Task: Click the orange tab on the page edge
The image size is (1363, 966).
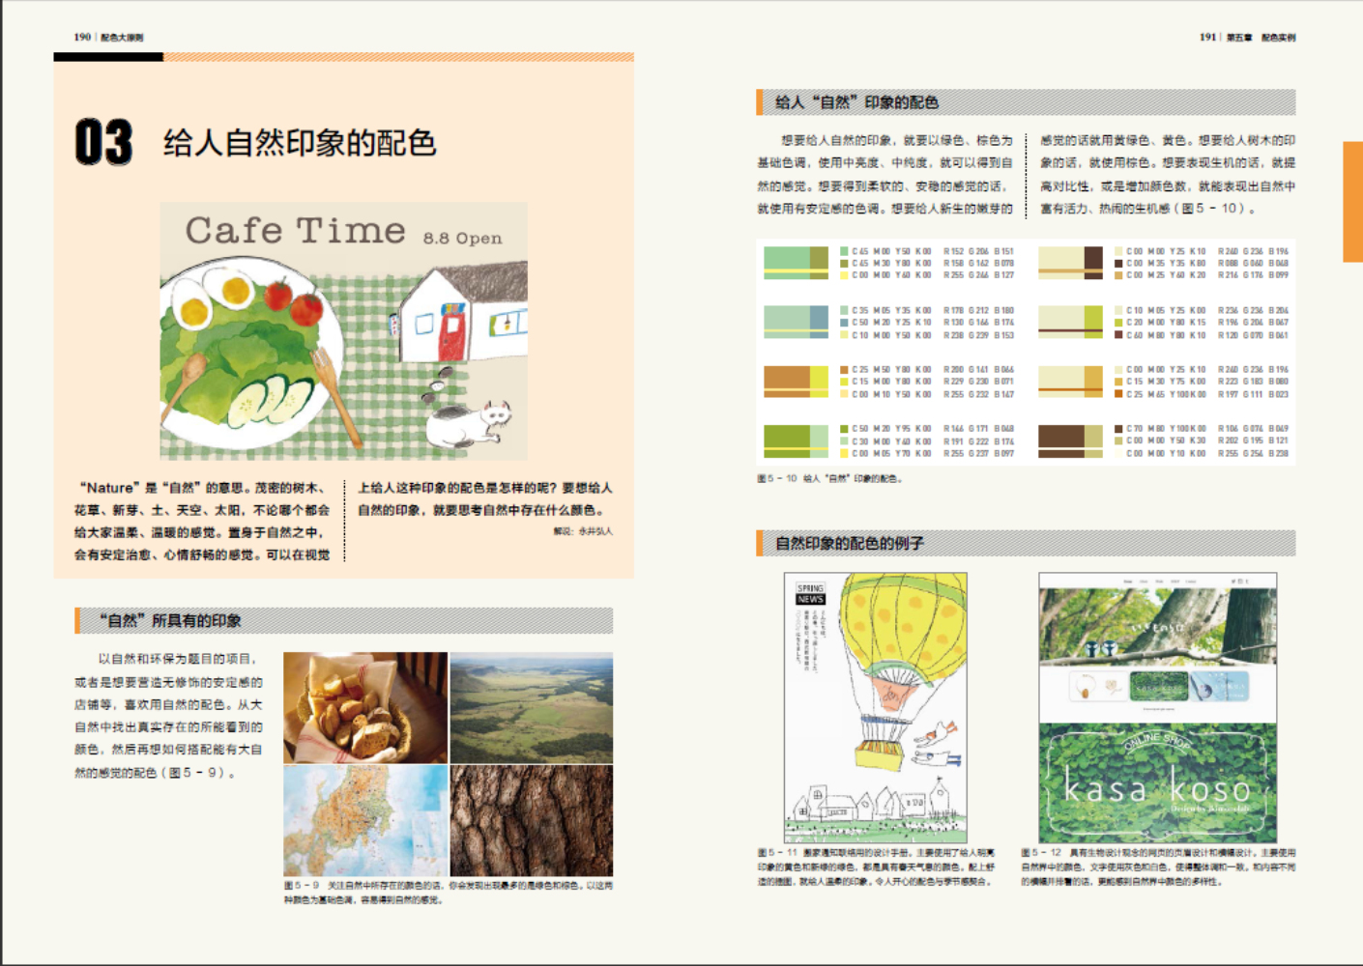Action: click(1352, 201)
